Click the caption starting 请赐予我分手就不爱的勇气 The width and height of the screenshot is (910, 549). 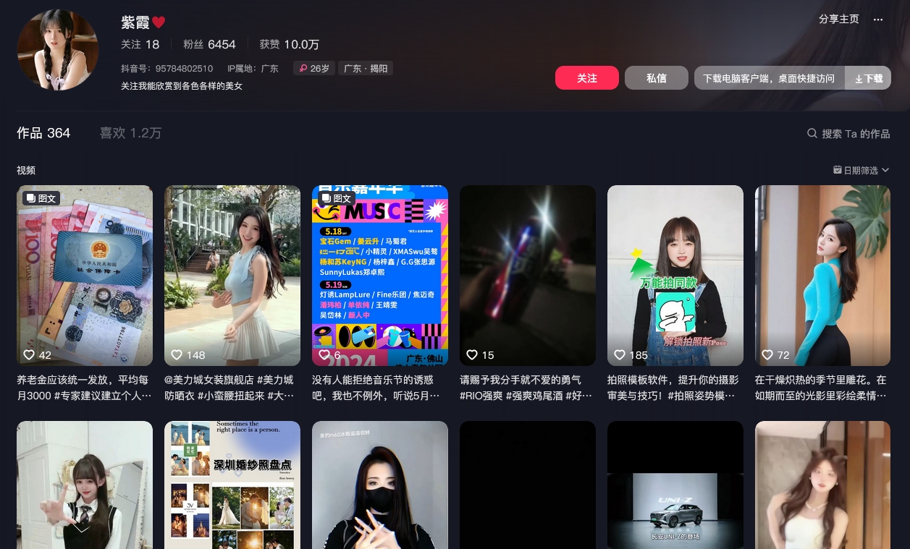tap(528, 388)
